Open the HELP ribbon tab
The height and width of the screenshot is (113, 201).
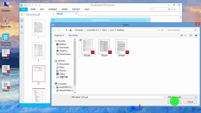[87, 9]
